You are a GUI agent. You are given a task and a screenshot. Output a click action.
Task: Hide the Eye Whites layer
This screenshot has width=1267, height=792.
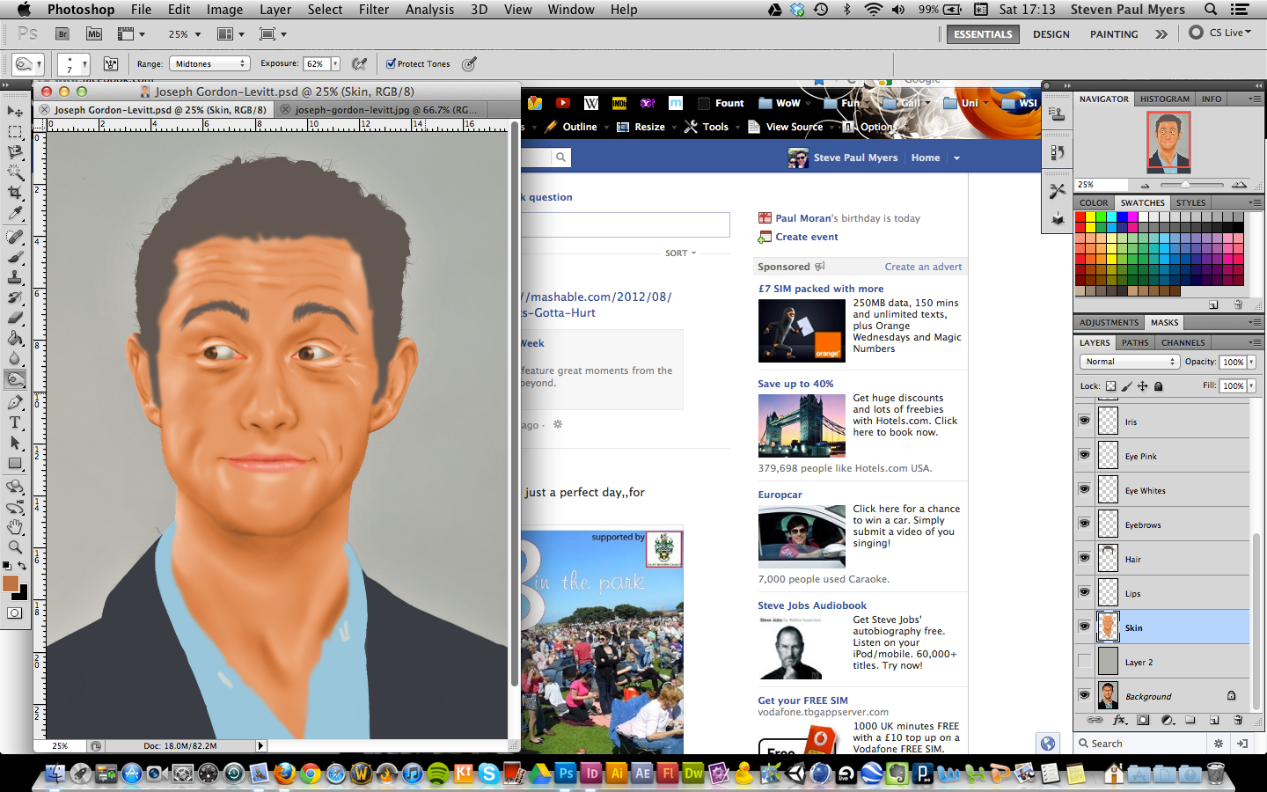1084,489
